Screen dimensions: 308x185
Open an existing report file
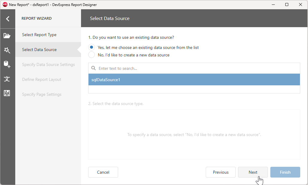click(x=7, y=36)
